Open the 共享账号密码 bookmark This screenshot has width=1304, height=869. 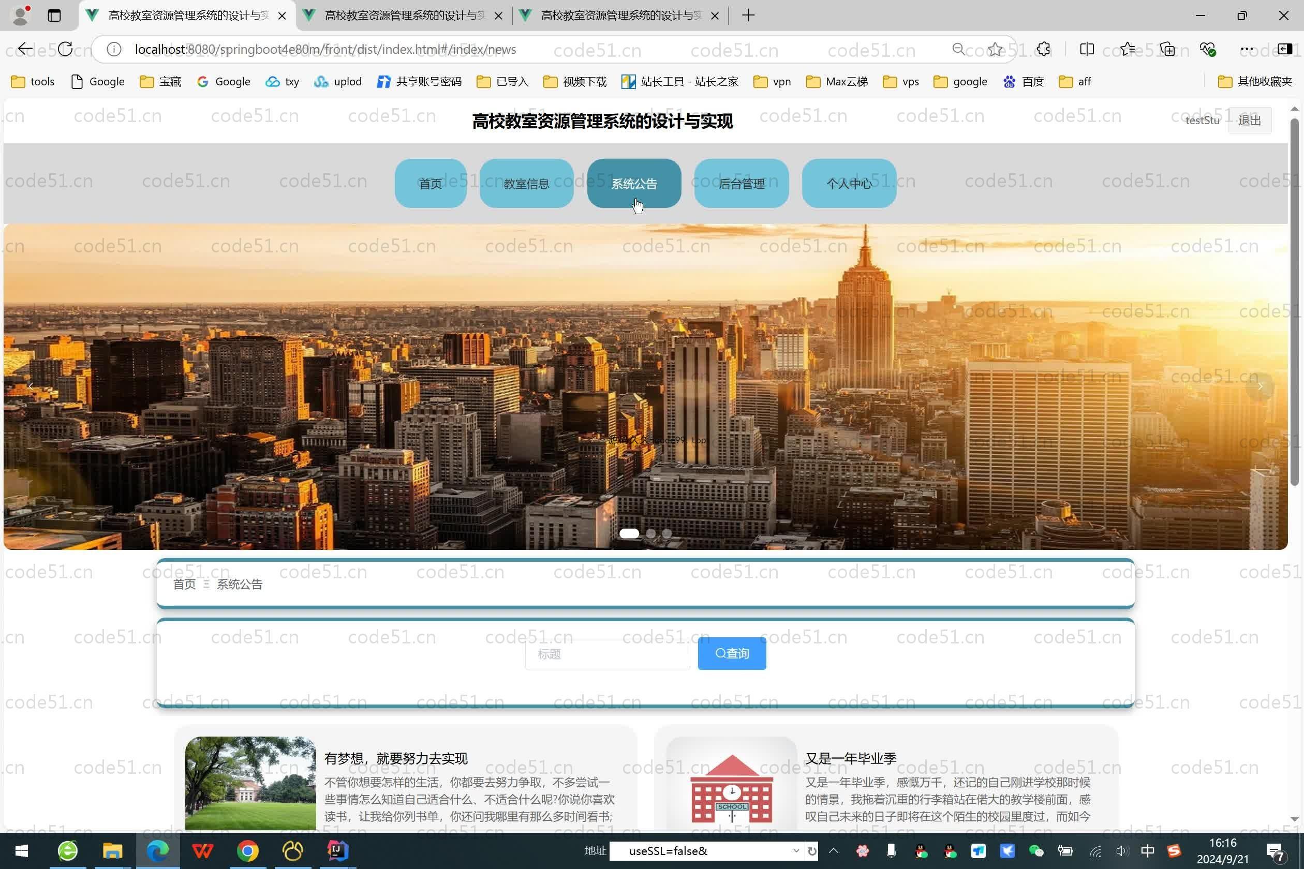419,82
